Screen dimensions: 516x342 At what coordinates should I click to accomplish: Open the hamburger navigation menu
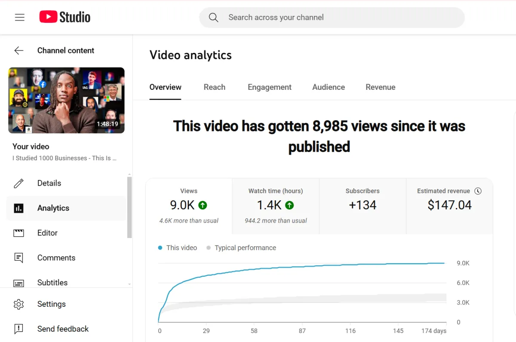pos(19,17)
